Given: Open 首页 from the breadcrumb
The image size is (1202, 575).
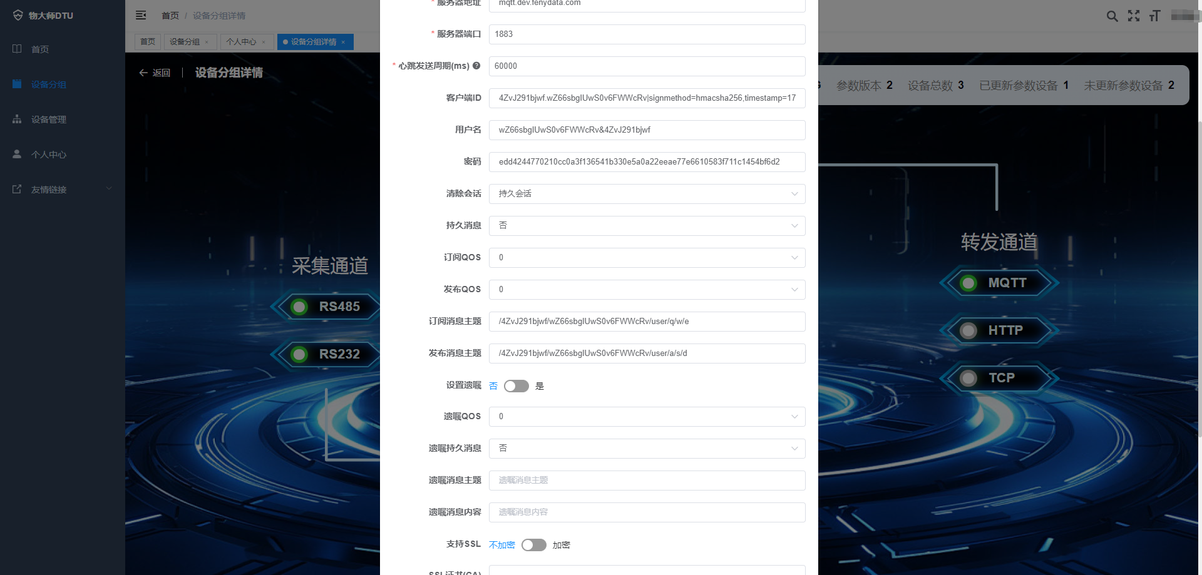Looking at the screenshot, I should pyautogui.click(x=169, y=15).
